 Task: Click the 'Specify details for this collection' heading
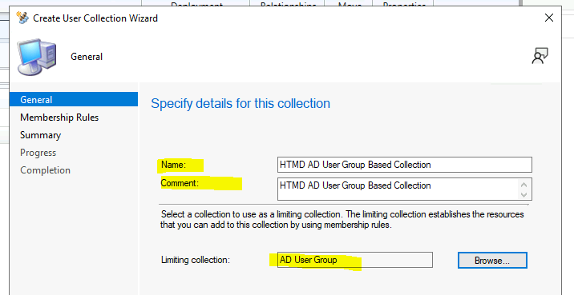241,104
